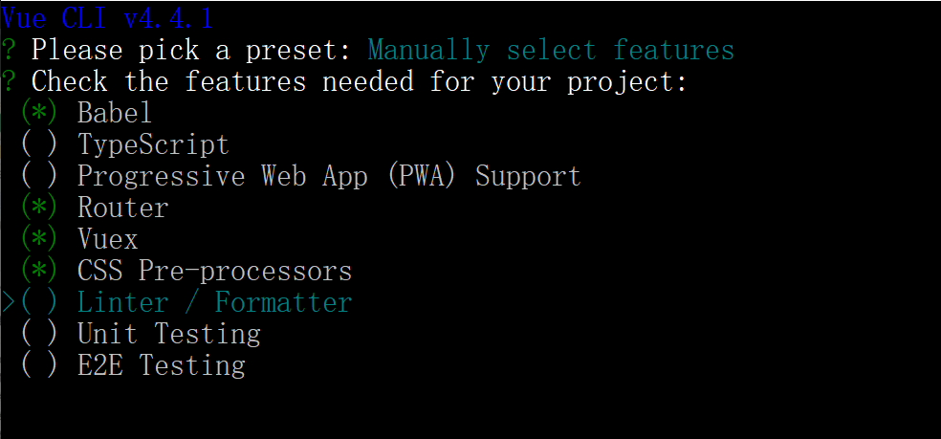Viewport: 941px width, 439px height.
Task: Enable the Progressive Web App checkbox
Action: point(38,176)
